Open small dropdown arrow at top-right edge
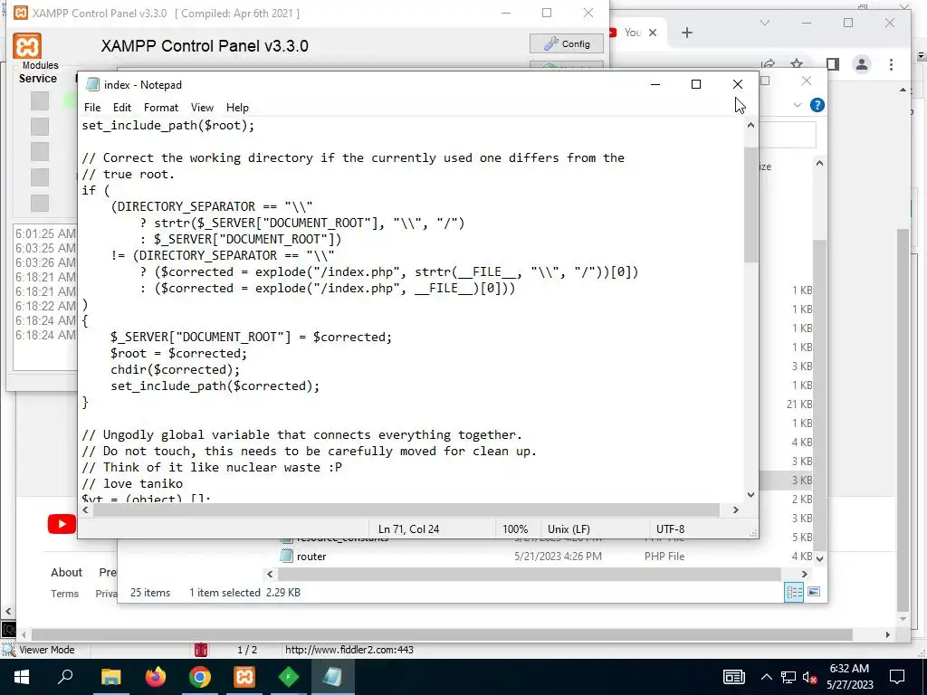This screenshot has height=695, width=927. click(x=921, y=55)
